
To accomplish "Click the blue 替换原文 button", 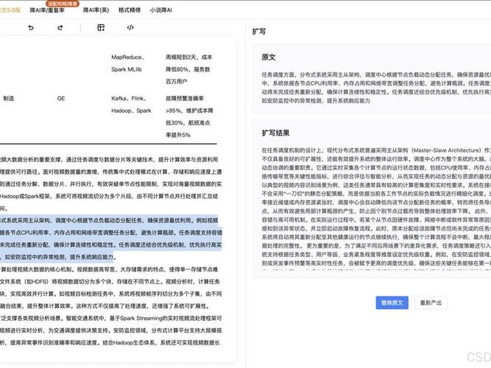I will coord(392,302).
